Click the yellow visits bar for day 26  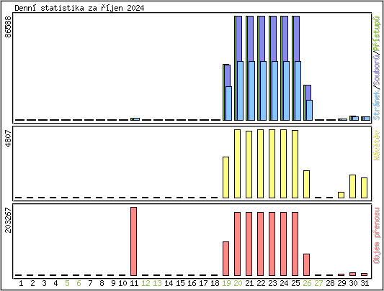pos(306,184)
